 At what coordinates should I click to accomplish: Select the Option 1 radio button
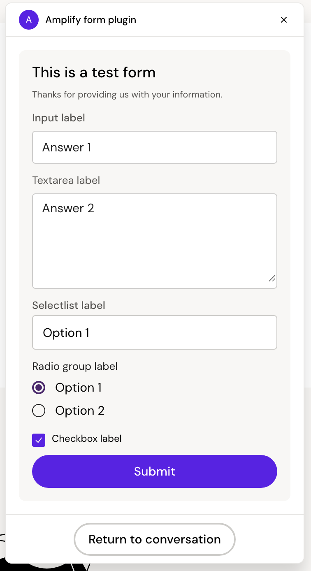(x=39, y=388)
